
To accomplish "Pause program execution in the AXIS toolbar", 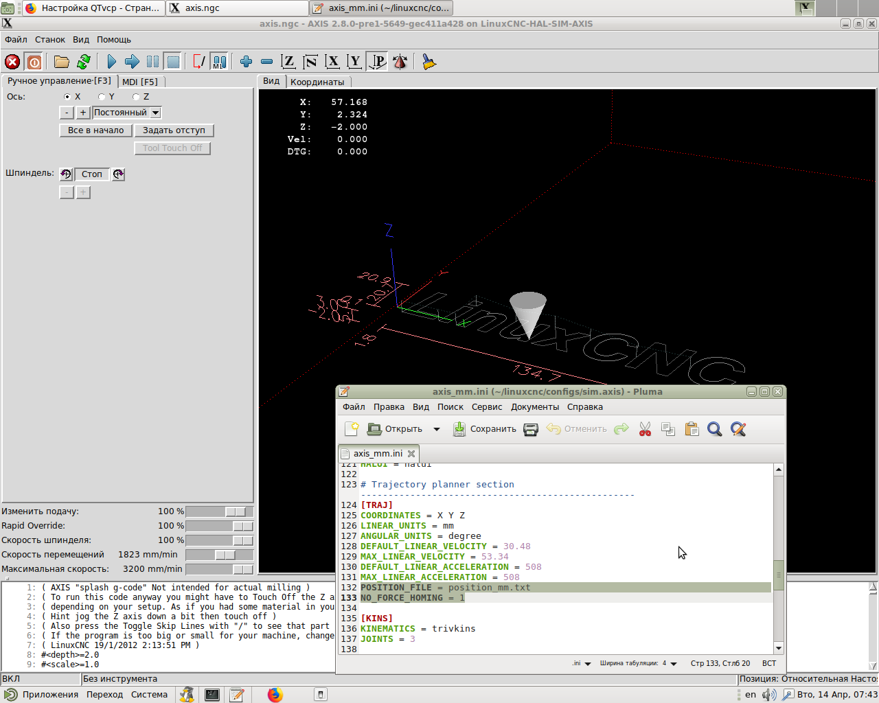I will point(152,62).
